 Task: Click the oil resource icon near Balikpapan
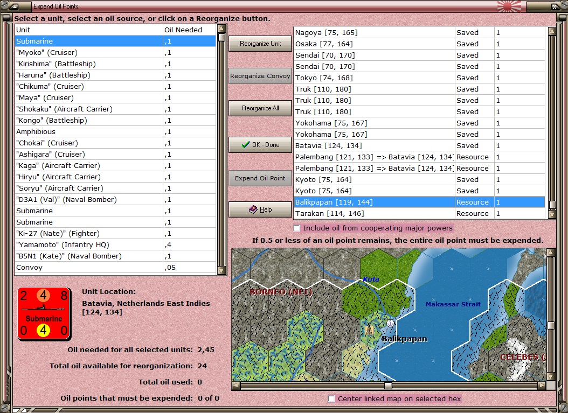click(369, 330)
